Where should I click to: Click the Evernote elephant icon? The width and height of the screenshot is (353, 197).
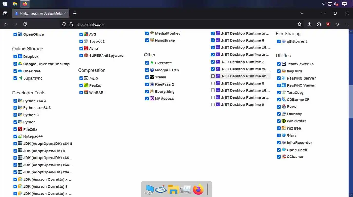coord(152,63)
